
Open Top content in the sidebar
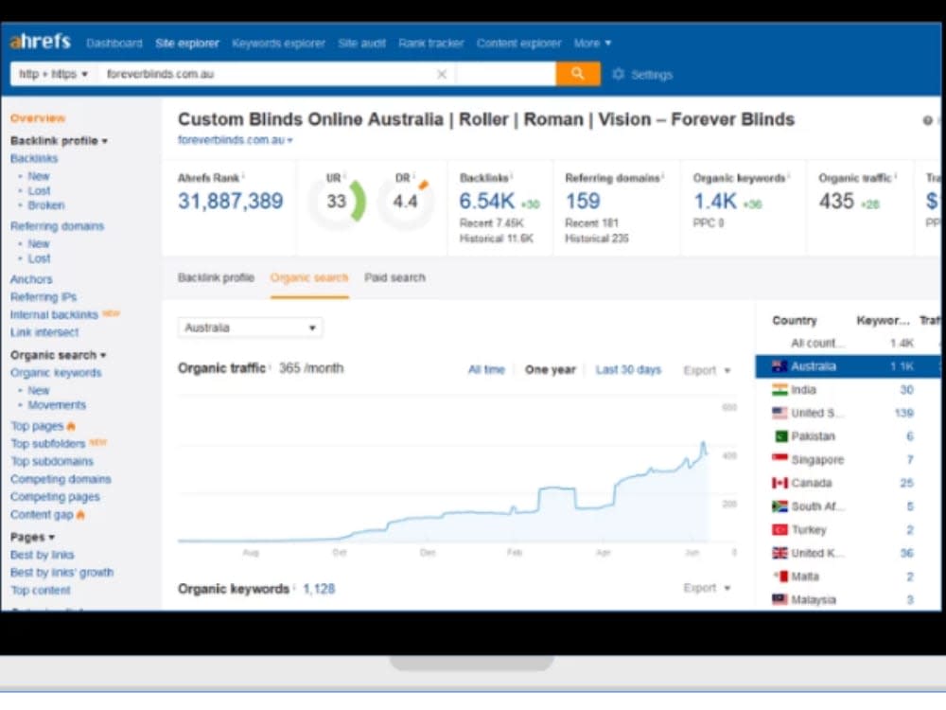click(x=41, y=590)
